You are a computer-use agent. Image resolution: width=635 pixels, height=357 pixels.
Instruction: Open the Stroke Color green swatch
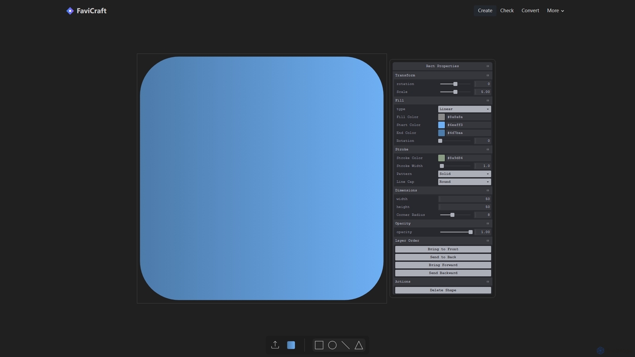coord(442,158)
